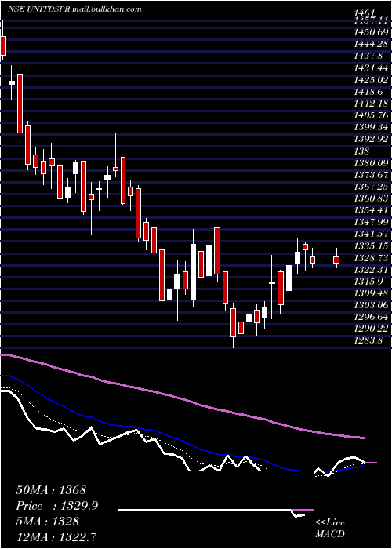Click the 1354.41 price level label
The width and height of the screenshot is (392, 549).
tap(371, 211)
